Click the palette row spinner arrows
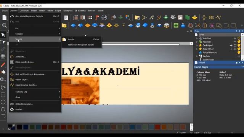Screen dimensions: 244x137 point(191,127)
